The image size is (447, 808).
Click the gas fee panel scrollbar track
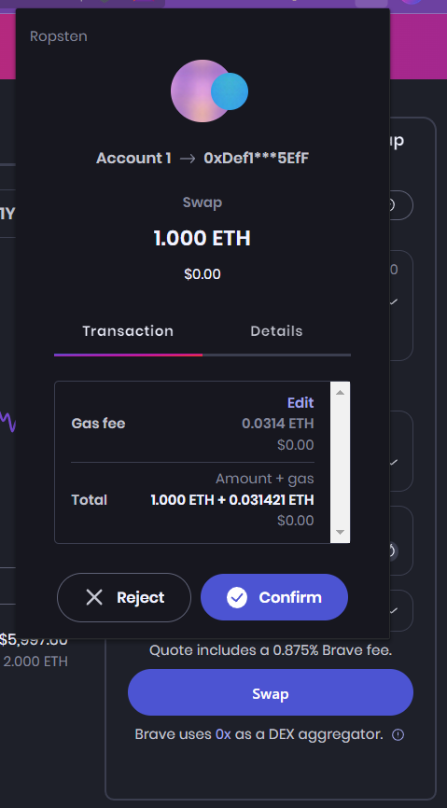(x=340, y=462)
